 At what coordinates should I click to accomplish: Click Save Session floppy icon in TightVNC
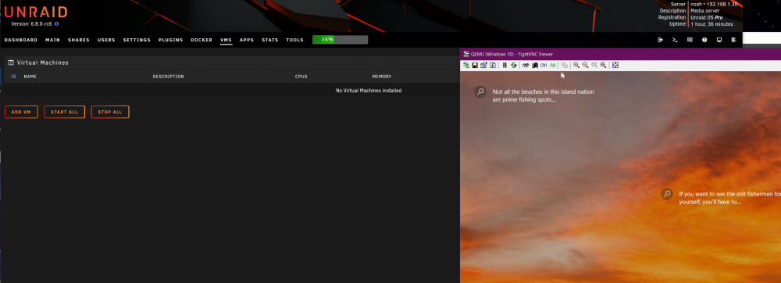coord(475,65)
